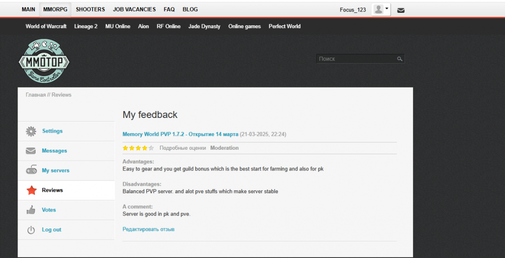This screenshot has height=258, width=505.
Task: Click text "Server is good in pk and pve."
Action: click(156, 214)
